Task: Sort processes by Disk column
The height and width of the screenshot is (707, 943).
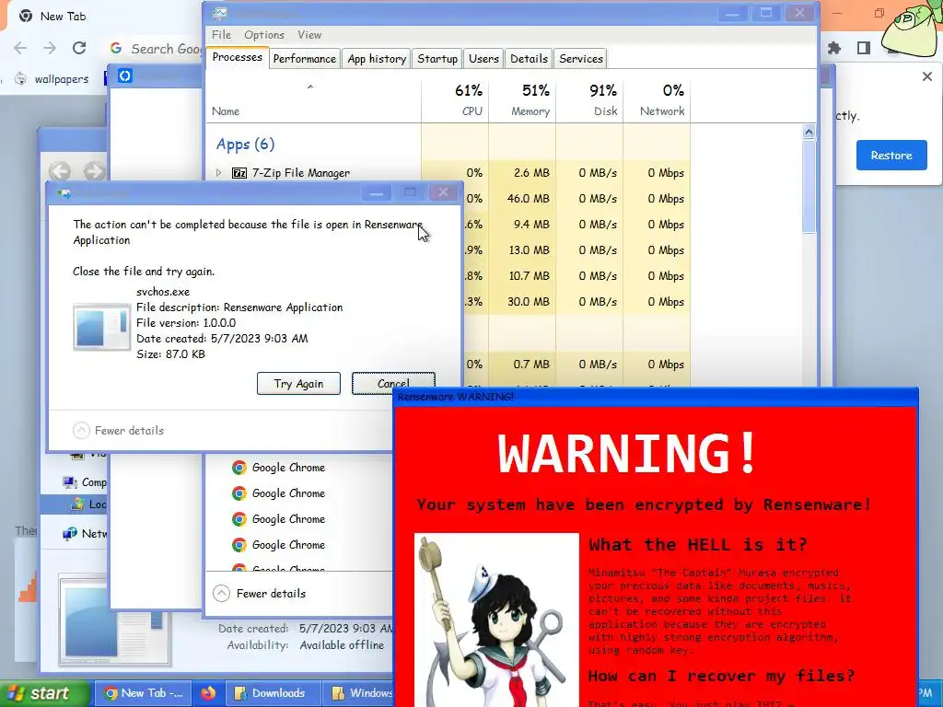Action: [x=590, y=99]
